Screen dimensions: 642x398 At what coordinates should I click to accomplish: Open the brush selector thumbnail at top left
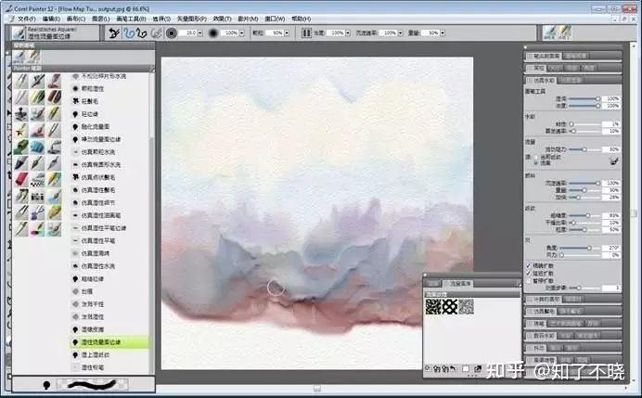point(19,32)
